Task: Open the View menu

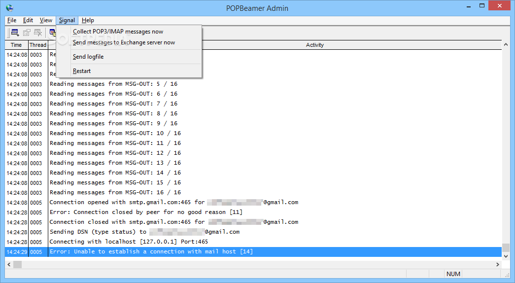Action: click(46, 20)
